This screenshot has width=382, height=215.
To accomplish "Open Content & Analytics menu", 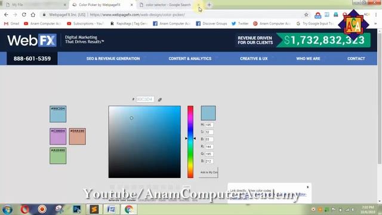I will click(190, 59).
